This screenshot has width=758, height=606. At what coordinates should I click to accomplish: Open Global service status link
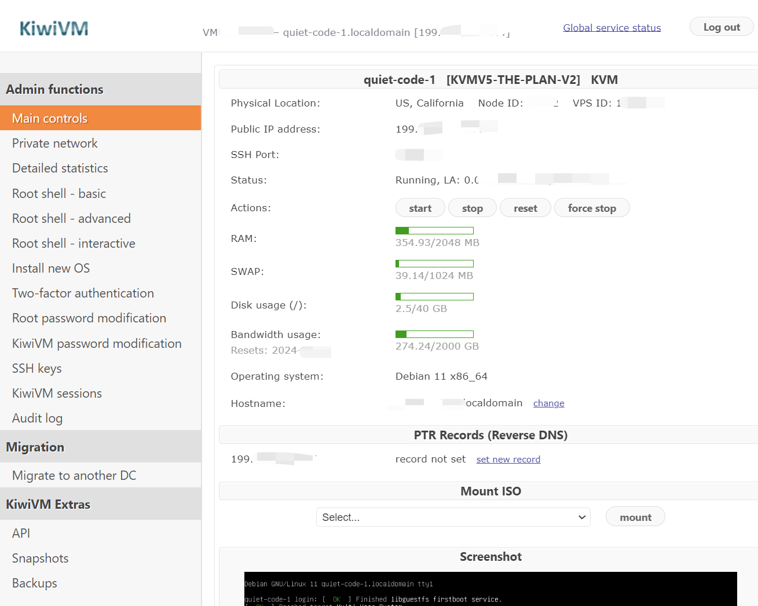pyautogui.click(x=611, y=28)
